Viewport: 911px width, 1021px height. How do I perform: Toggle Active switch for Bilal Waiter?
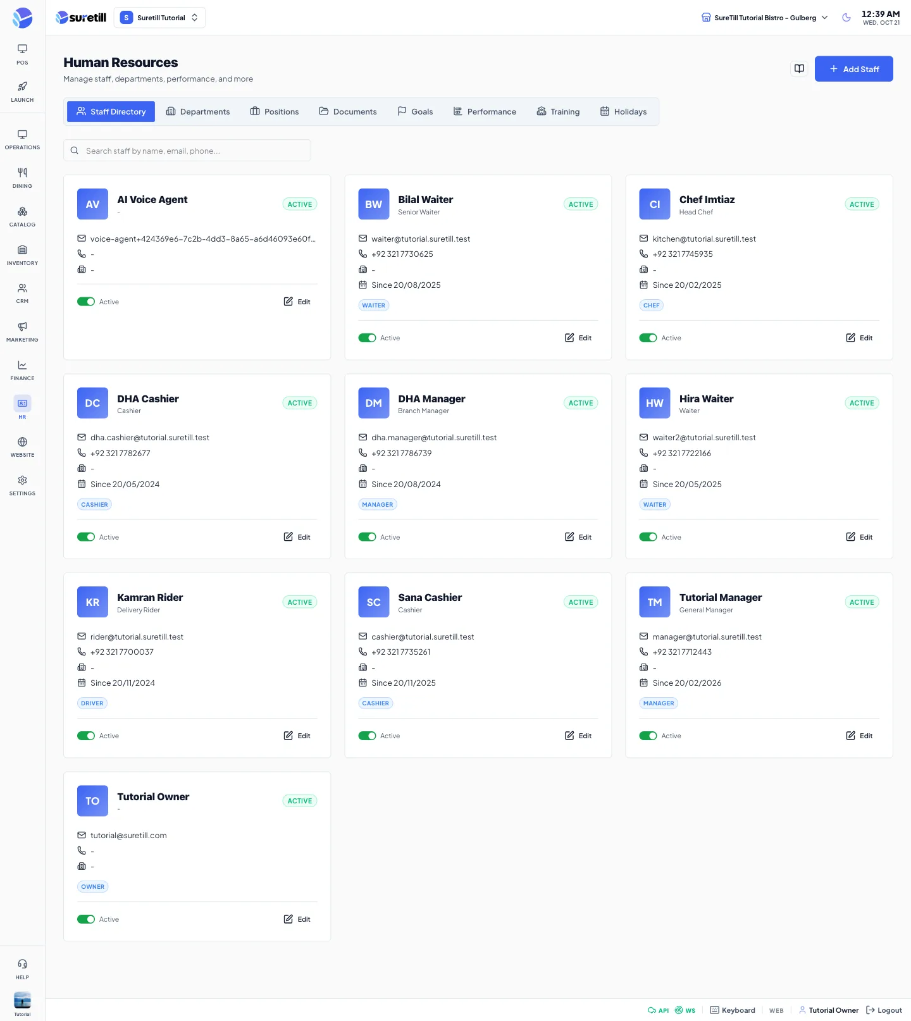[x=367, y=338]
